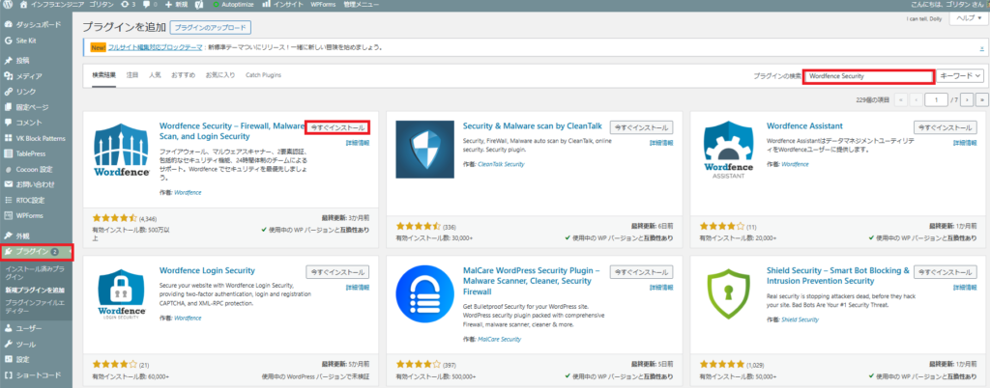The height and width of the screenshot is (388, 990).
Task: Open VK Block Patterns in the sidebar
Action: click(36, 138)
